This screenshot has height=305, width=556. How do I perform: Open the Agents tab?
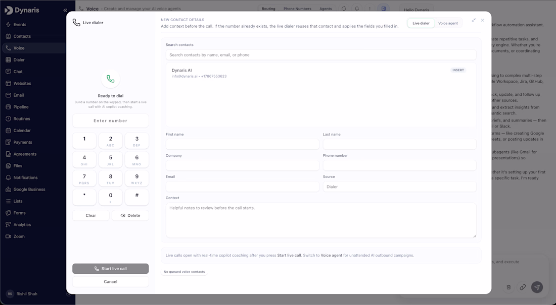(326, 9)
